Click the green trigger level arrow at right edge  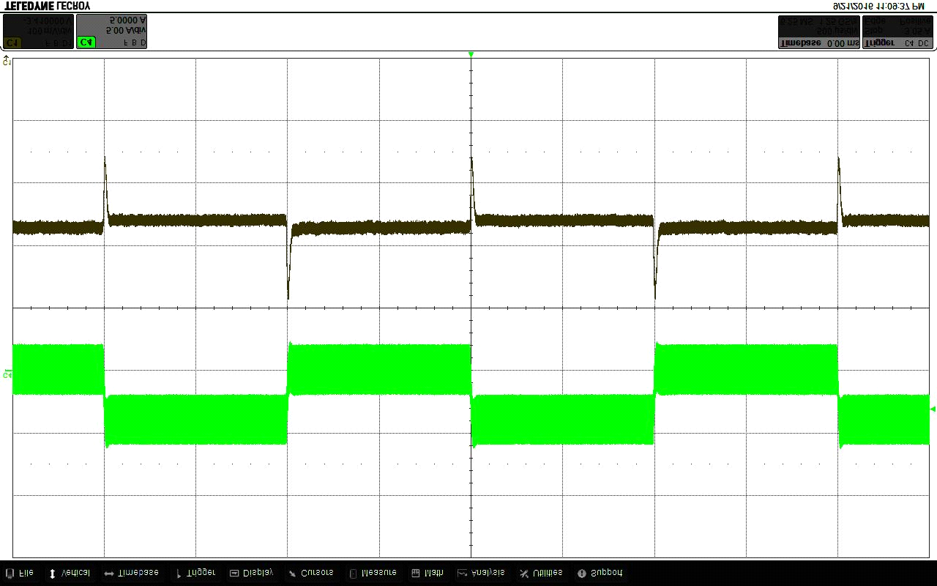(x=932, y=409)
